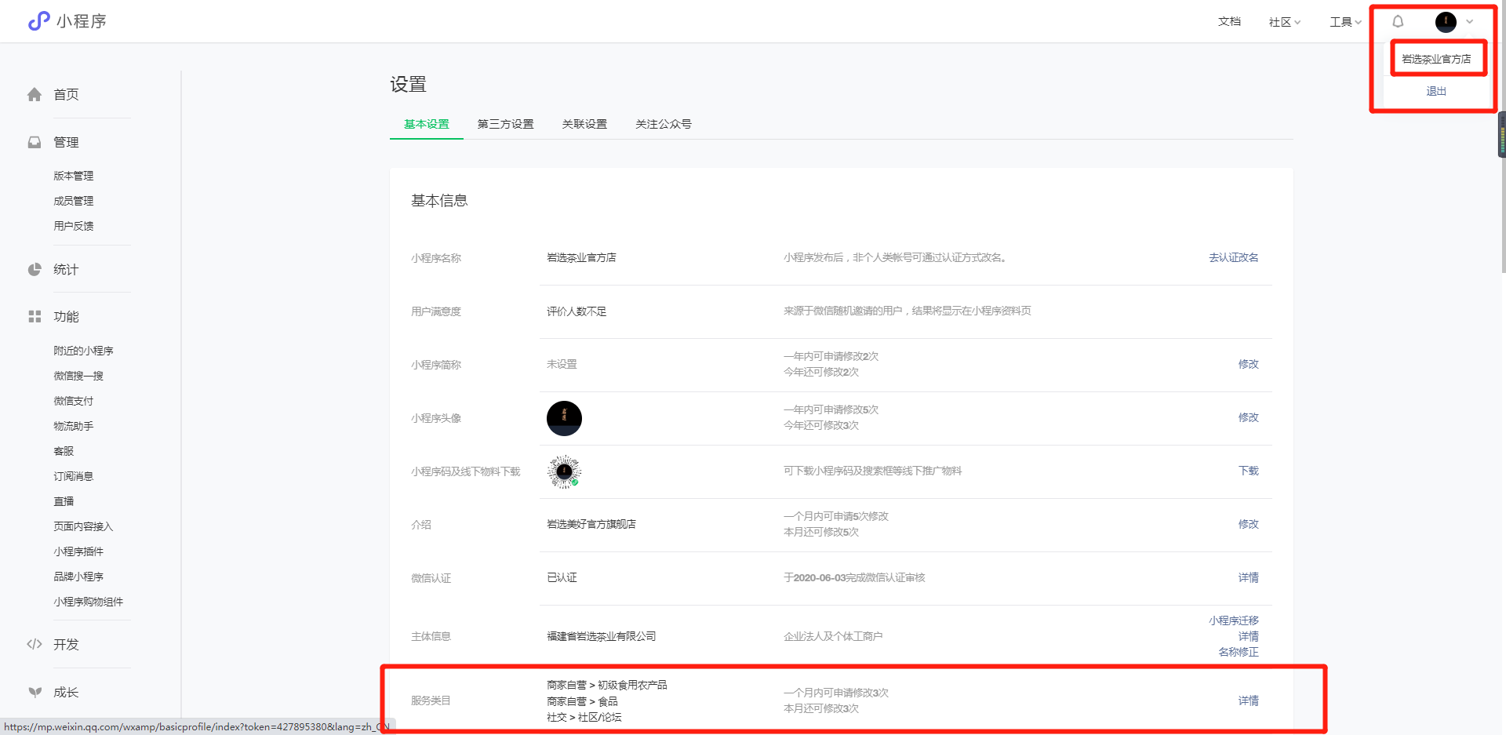Image resolution: width=1506 pixels, height=735 pixels.
Task: Click 详情 in the 微信认证 row
Action: coord(1249,577)
